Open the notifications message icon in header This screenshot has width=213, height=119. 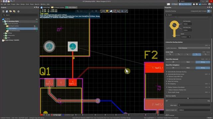tap(168, 4)
